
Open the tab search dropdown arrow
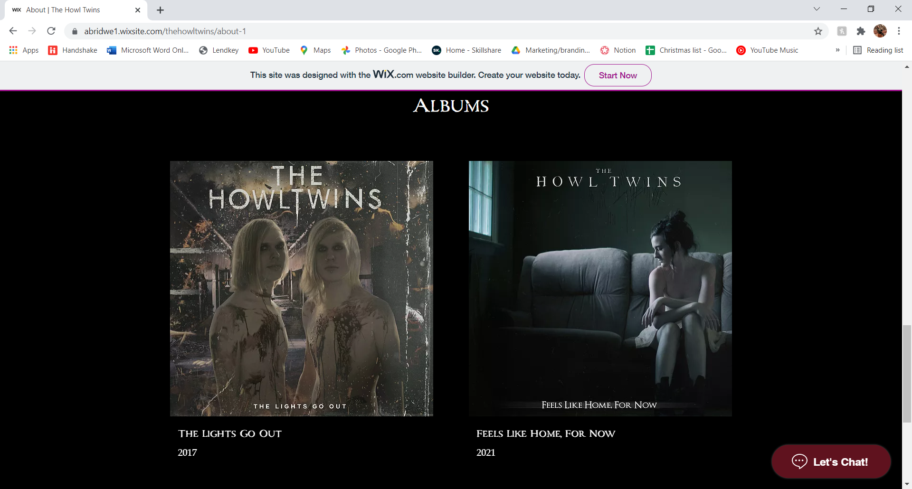pyautogui.click(x=817, y=9)
